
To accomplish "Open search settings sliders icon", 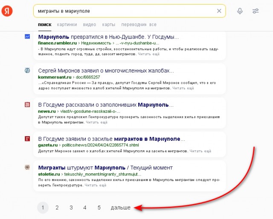I will pos(256,11).
